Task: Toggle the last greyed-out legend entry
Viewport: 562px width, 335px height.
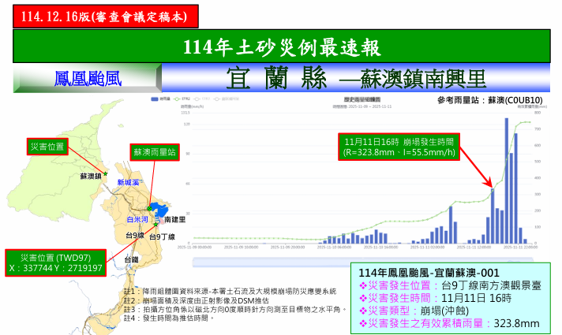Action: (x=227, y=99)
